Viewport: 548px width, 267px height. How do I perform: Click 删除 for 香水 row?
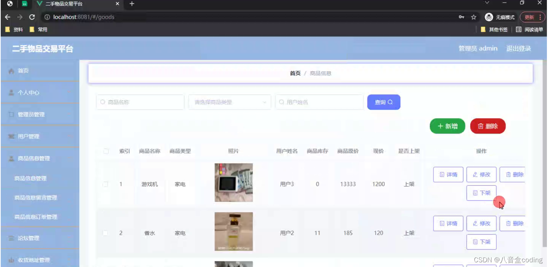tap(513, 223)
